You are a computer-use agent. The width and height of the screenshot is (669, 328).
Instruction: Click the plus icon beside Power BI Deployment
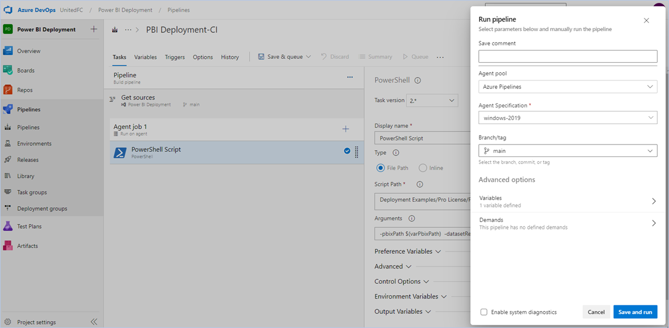click(94, 29)
